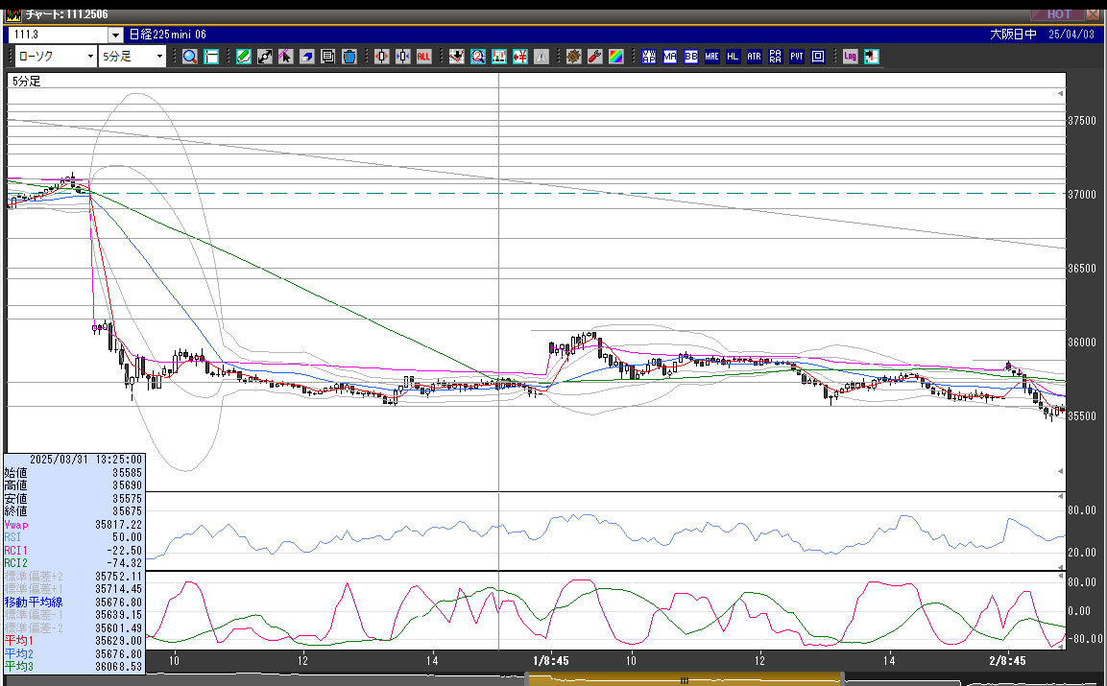1107x686 pixels.
Task: Toggle the HL high-low indicator
Action: coord(733,57)
